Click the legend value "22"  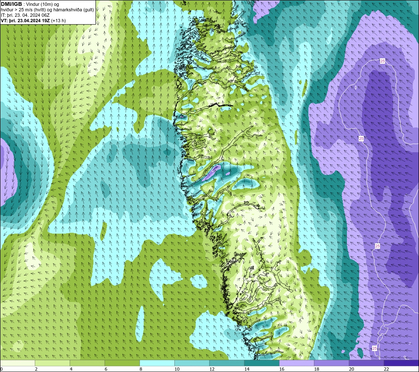coord(386,369)
